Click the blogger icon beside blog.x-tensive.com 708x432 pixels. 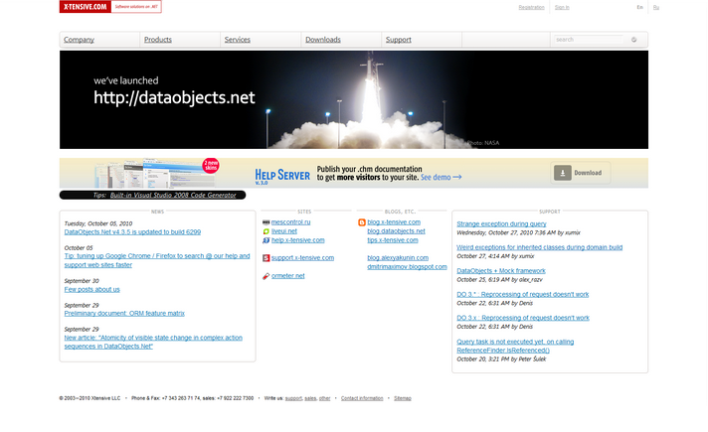362,222
